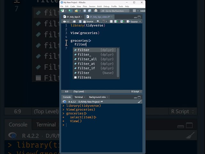
Task: Choose 'Filters' suggestion in autocomplete
Action: pos(95,77)
